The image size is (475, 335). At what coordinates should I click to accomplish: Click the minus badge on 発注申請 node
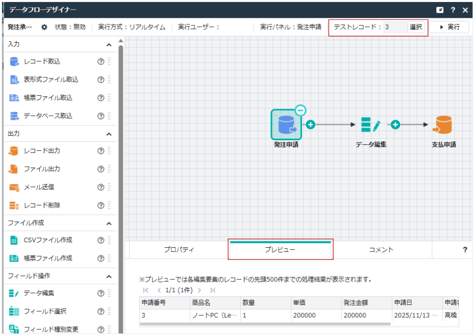301,110
